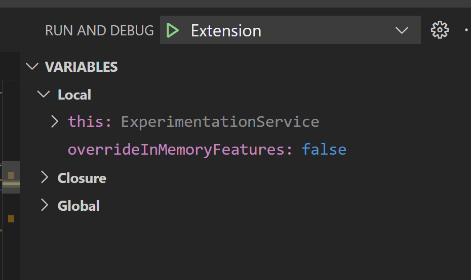The image size is (471, 280).
Task: Start debugging with green play icon
Action: pos(172,30)
